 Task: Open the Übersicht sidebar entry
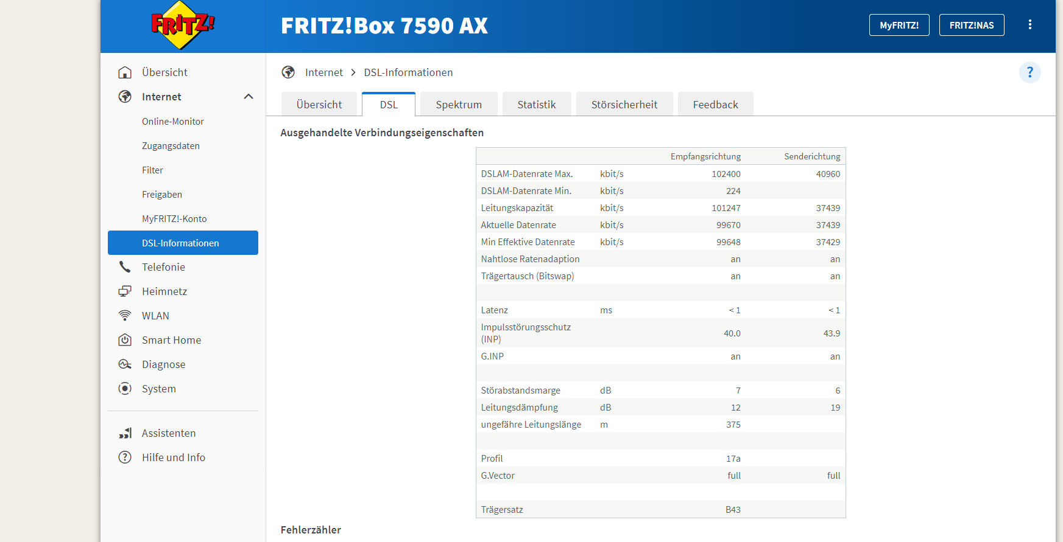click(164, 72)
